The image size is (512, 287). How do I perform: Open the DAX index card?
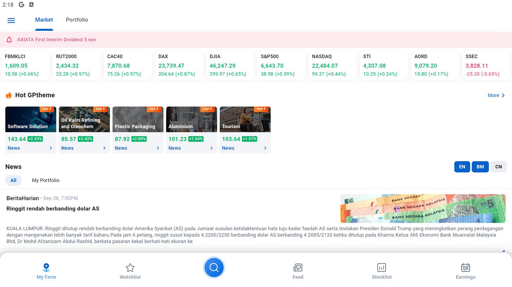point(179,65)
